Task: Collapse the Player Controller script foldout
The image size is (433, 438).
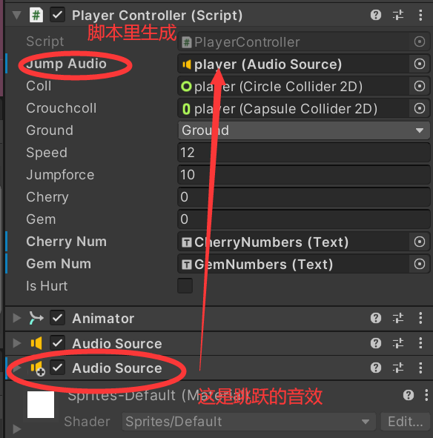Action: [17, 15]
